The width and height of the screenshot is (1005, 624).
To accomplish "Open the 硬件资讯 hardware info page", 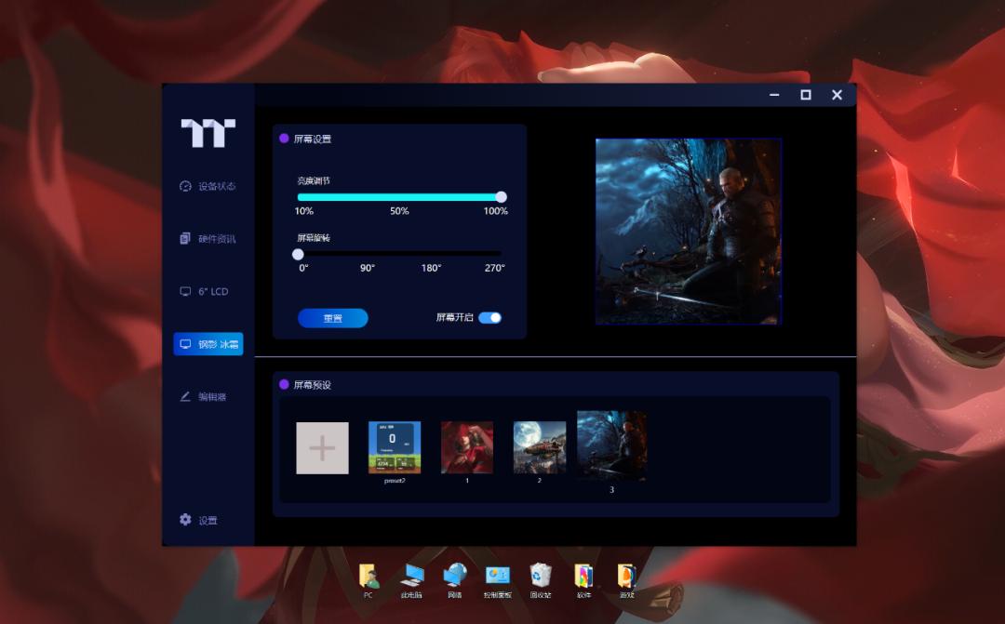I will coord(208,239).
